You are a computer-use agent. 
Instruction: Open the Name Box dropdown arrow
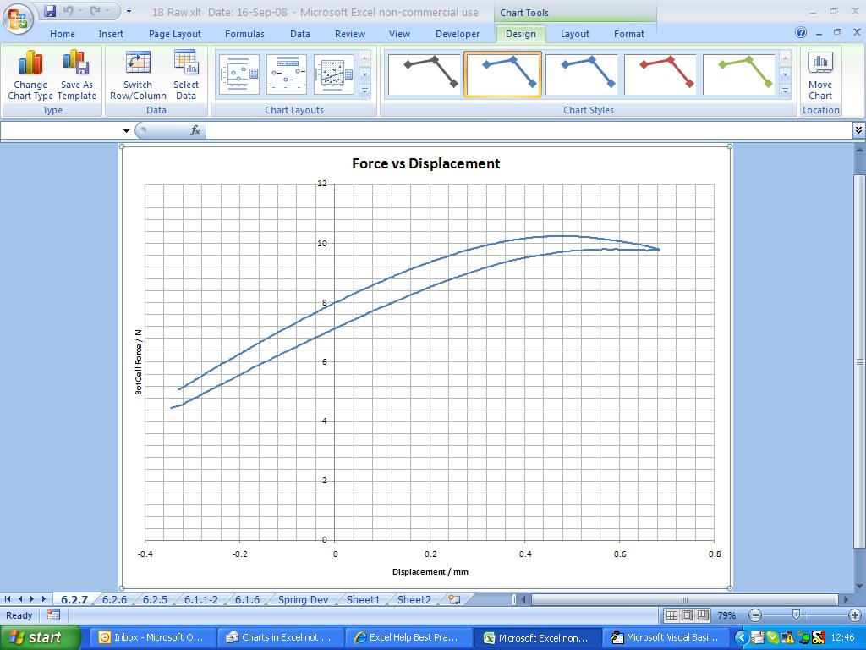pyautogui.click(x=127, y=130)
